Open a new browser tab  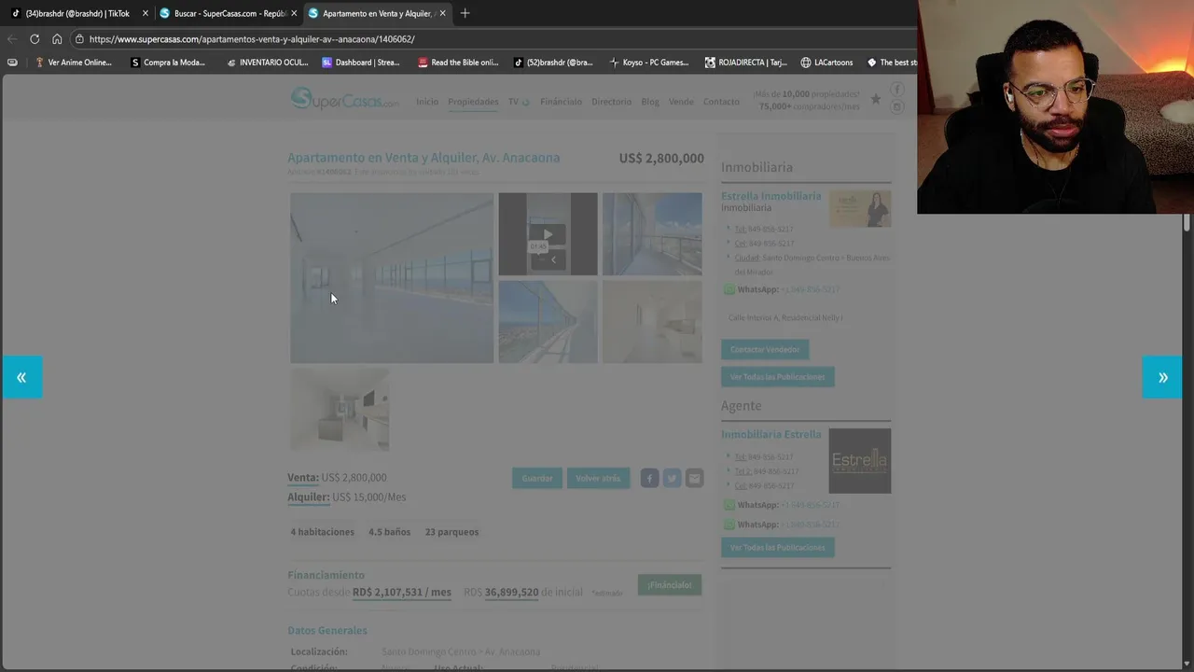(465, 13)
